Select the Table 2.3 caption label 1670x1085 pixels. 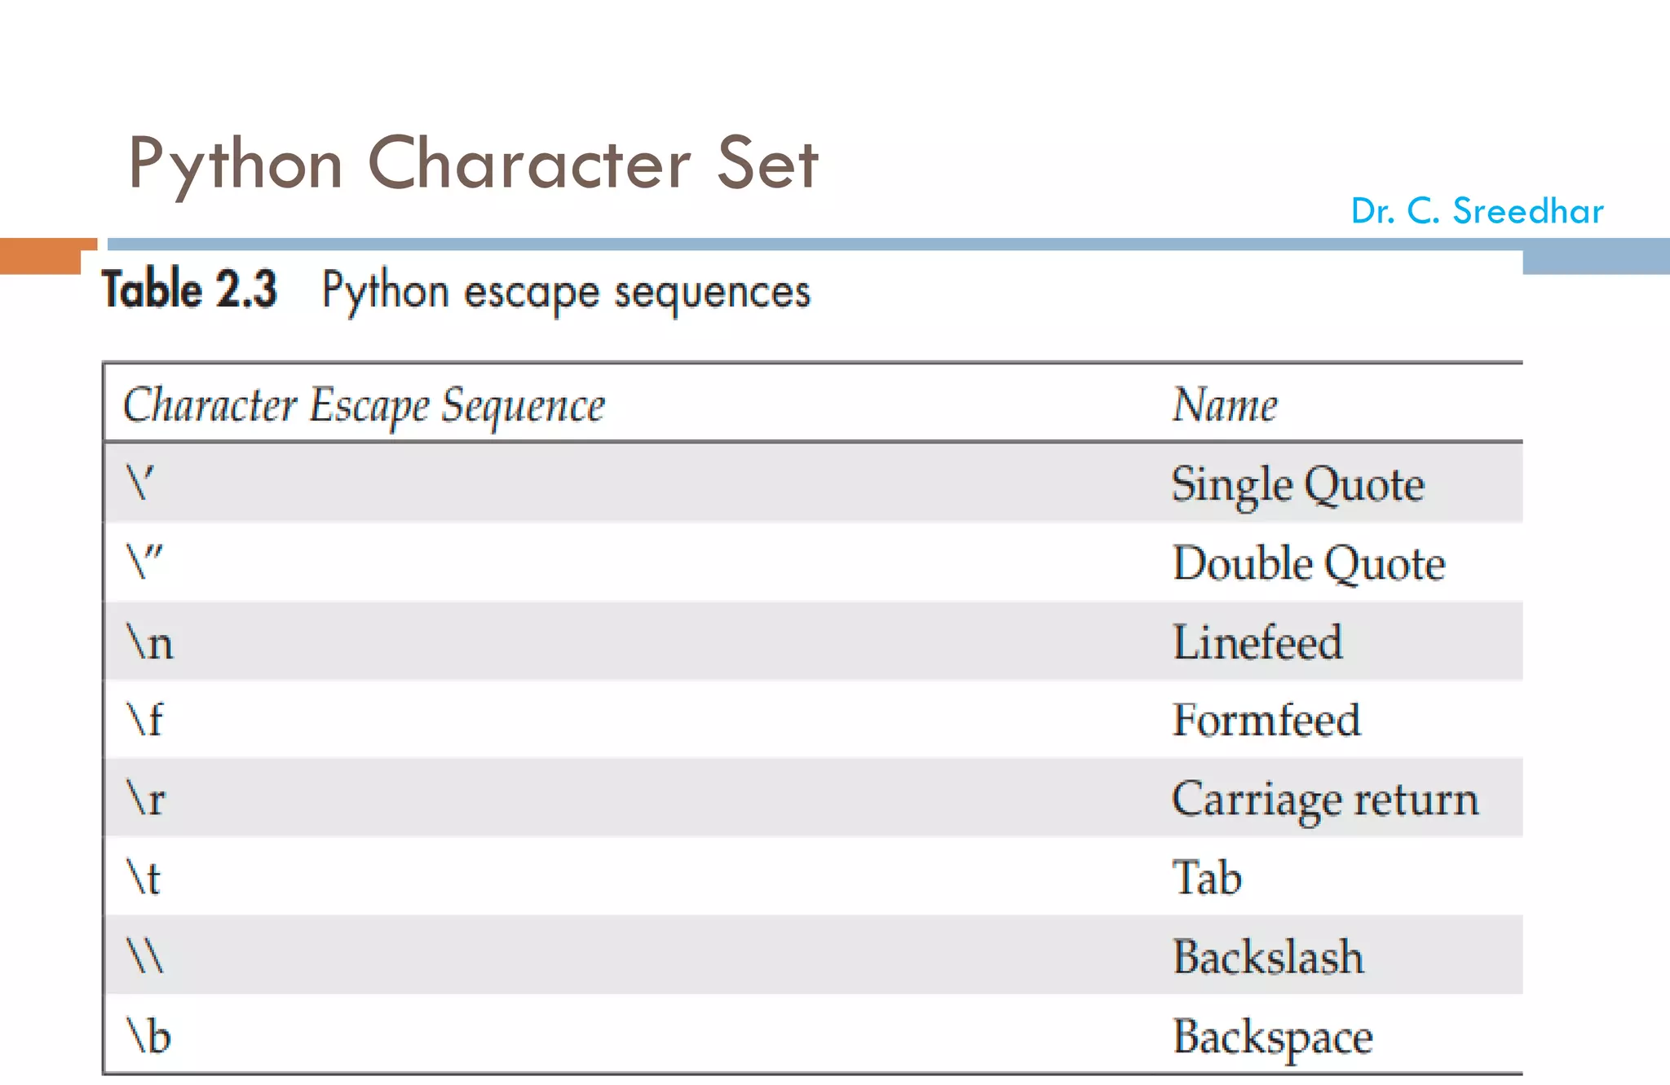click(189, 289)
